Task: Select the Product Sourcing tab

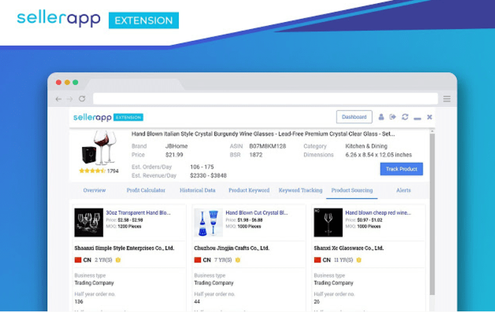Action: tap(352, 190)
